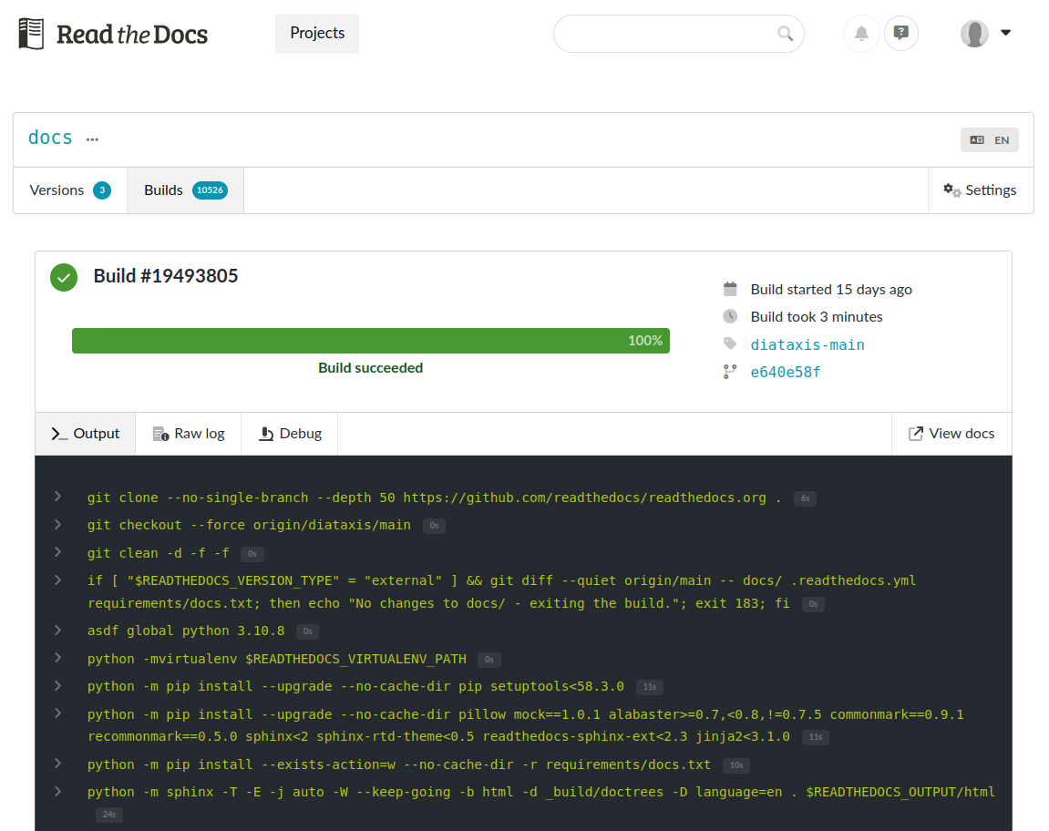Click the magnifier search icon
This screenshot has width=1049, height=831.
(785, 34)
